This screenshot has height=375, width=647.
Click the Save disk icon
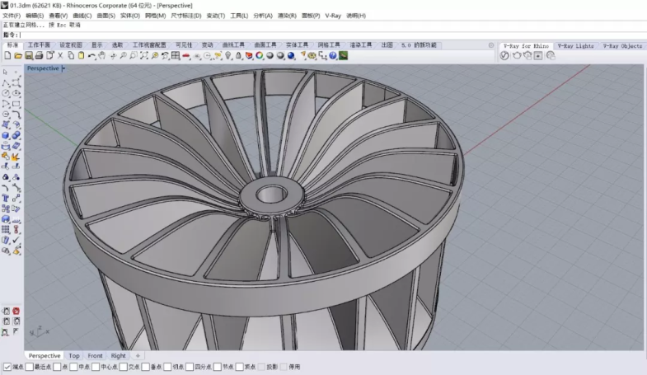(x=28, y=56)
